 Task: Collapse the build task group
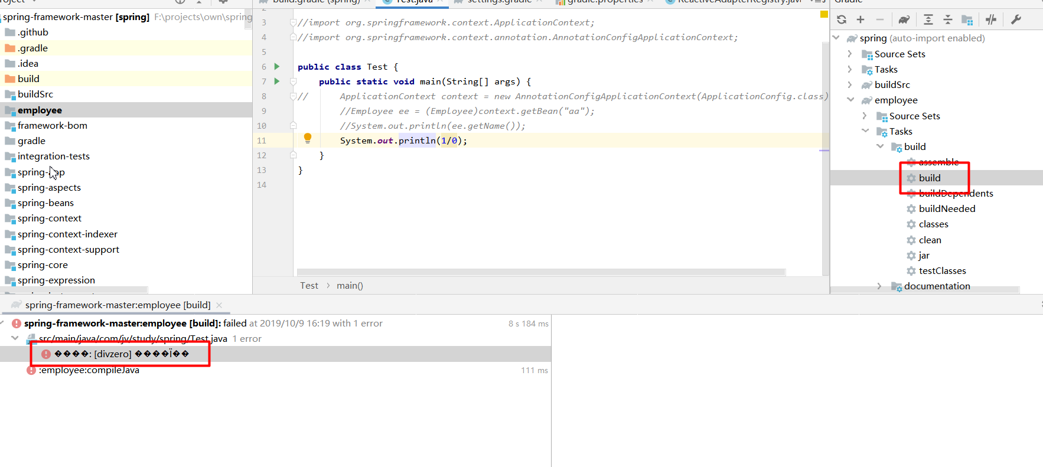coord(880,146)
